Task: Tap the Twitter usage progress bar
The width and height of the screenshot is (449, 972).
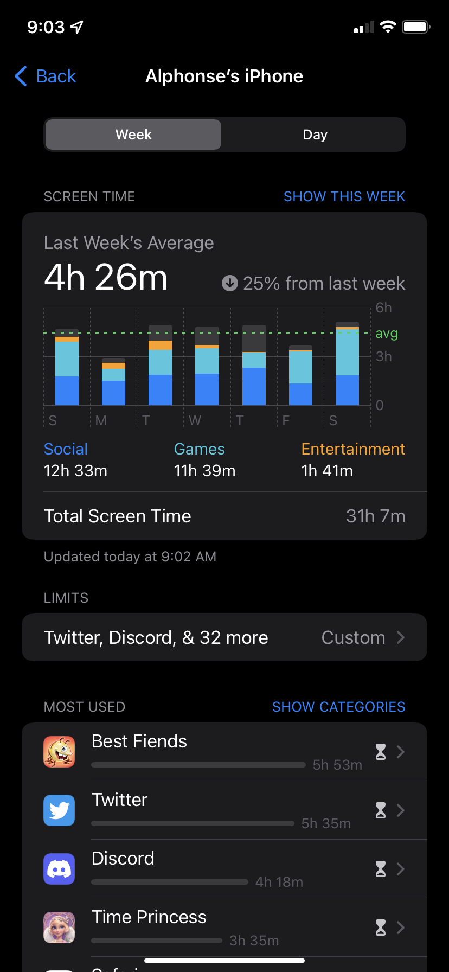Action: click(193, 823)
